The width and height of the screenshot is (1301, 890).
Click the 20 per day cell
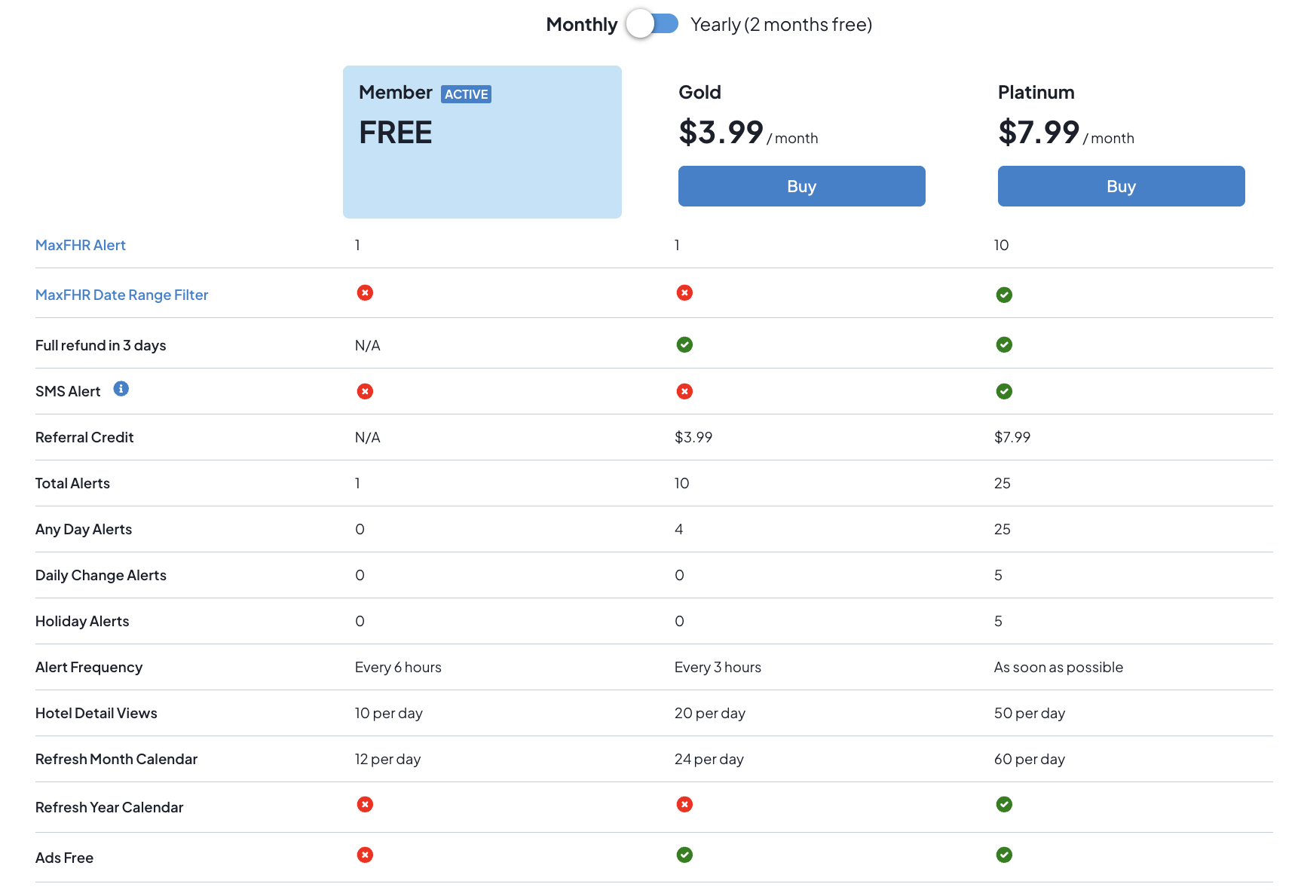[710, 713]
